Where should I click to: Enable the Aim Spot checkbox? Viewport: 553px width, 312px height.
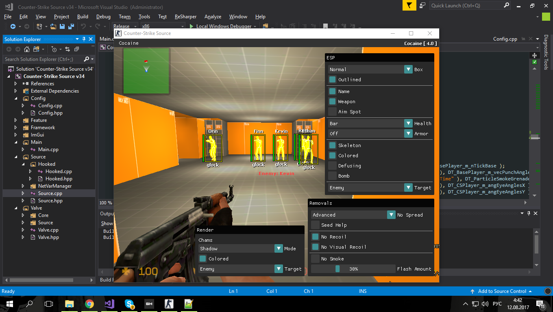point(332,112)
